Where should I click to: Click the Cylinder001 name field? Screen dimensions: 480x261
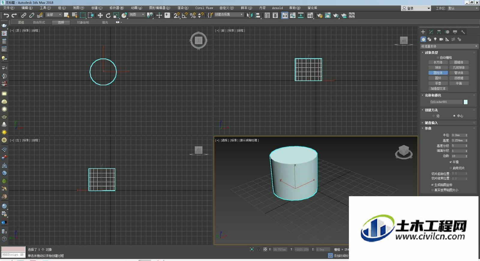pos(446,102)
